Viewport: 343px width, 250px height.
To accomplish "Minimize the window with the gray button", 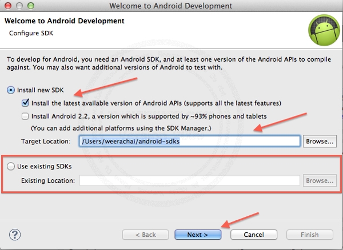I will click(x=19, y=6).
